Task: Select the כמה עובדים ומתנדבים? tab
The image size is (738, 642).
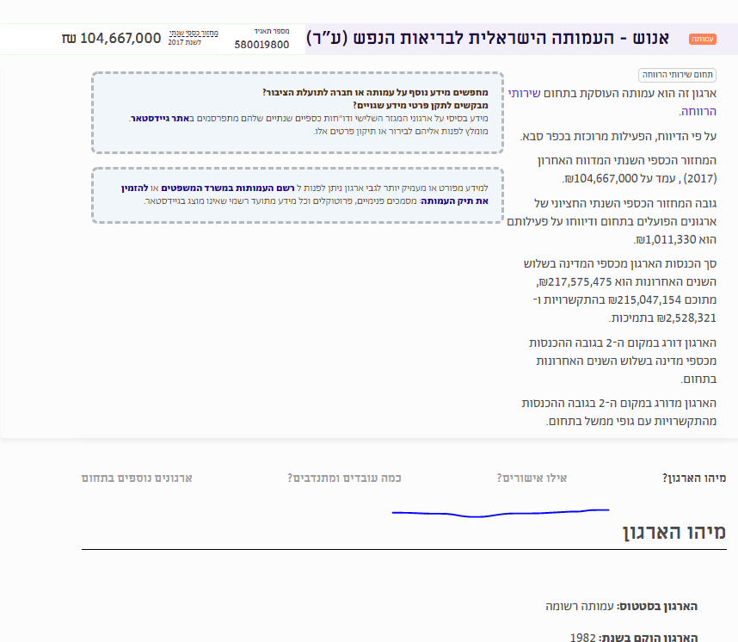Action: point(344,478)
